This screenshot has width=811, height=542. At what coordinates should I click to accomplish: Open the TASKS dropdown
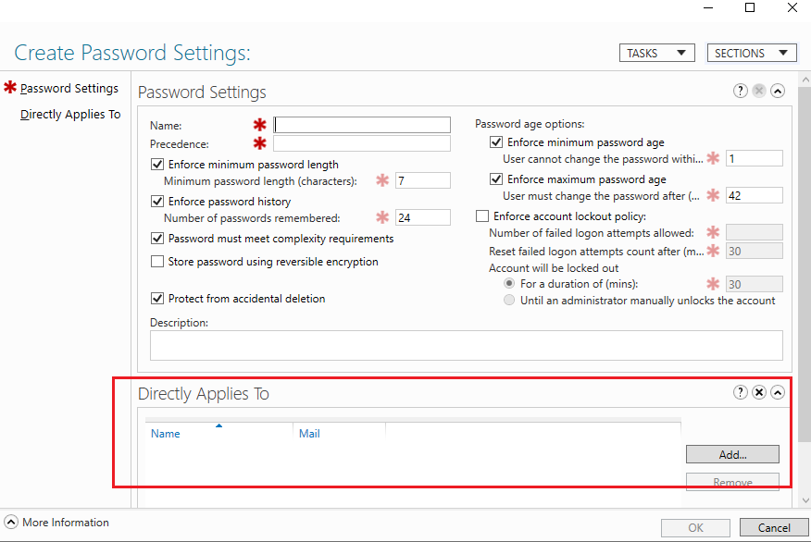656,53
